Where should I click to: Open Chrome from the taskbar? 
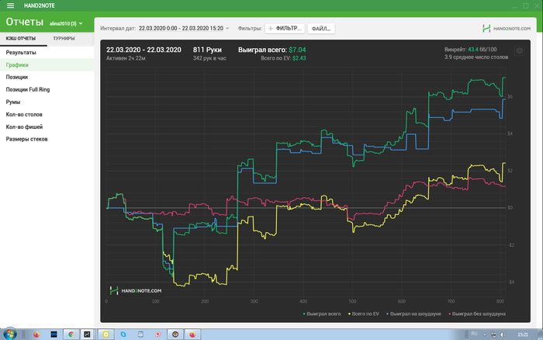click(x=71, y=334)
